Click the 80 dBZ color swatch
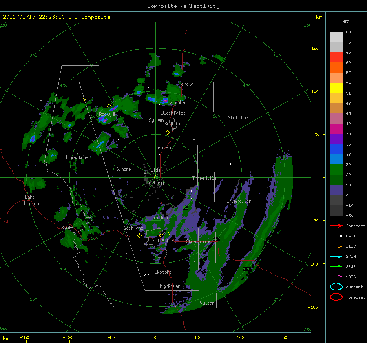This screenshot has height=343, width=367. 336,37
